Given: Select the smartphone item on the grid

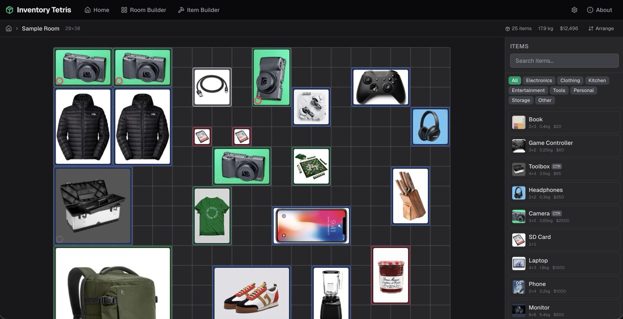Looking at the screenshot, I should pyautogui.click(x=311, y=225).
